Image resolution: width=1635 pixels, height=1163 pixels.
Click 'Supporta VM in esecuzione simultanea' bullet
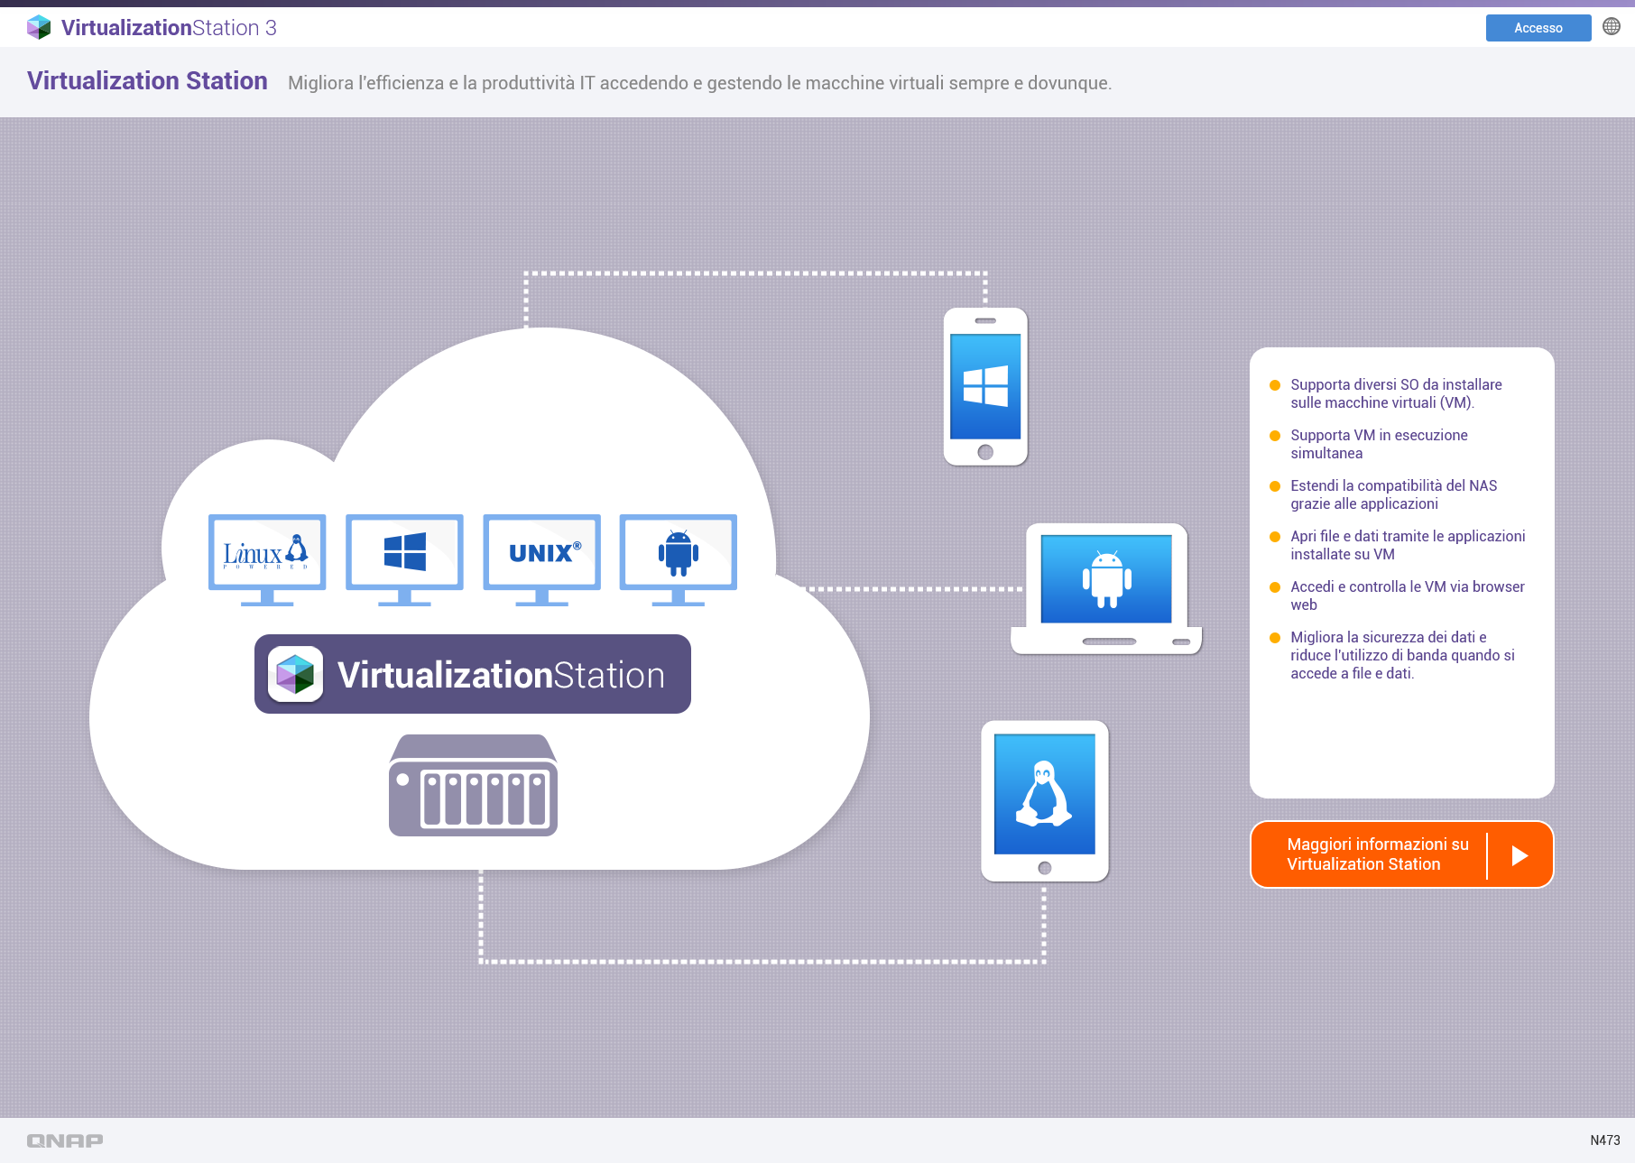[x=1379, y=444]
